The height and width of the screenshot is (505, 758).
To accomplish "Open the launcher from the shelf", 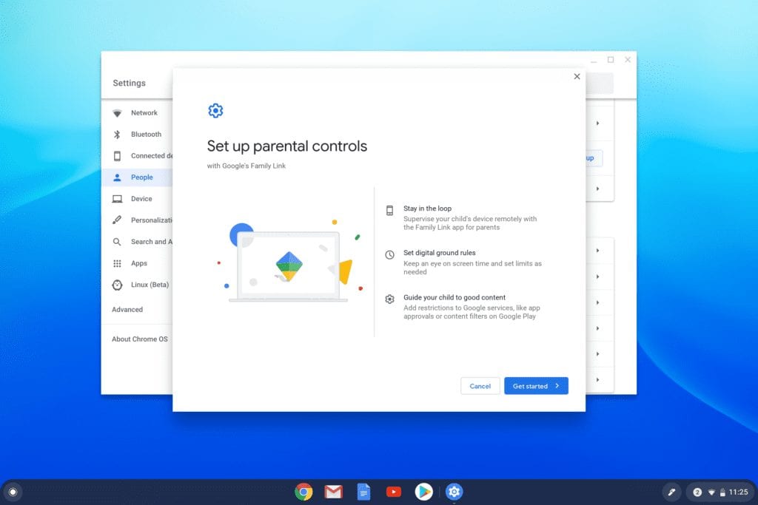I will pyautogui.click(x=13, y=492).
